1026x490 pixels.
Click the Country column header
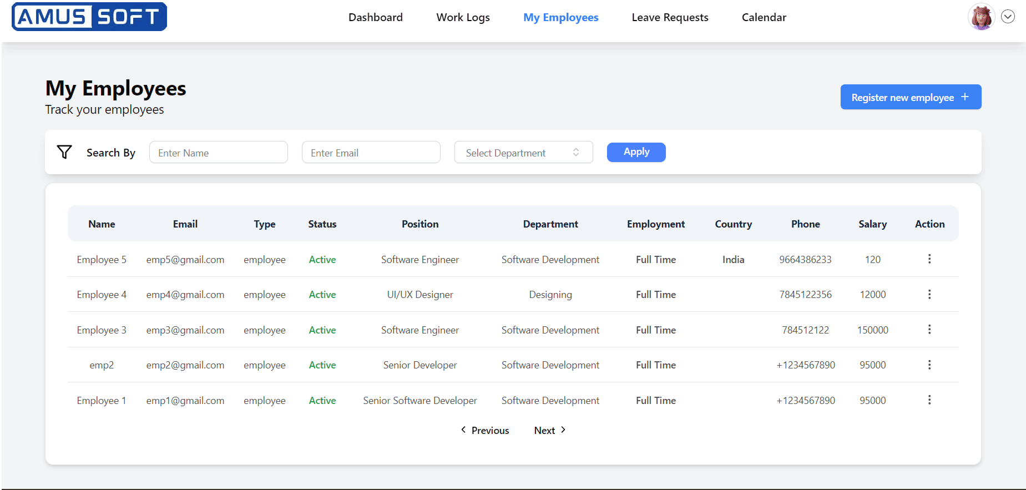tap(734, 224)
